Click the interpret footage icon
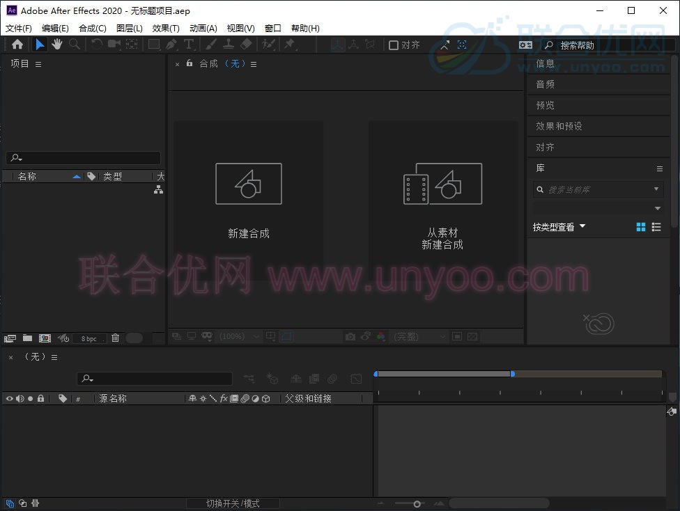 tap(10, 338)
